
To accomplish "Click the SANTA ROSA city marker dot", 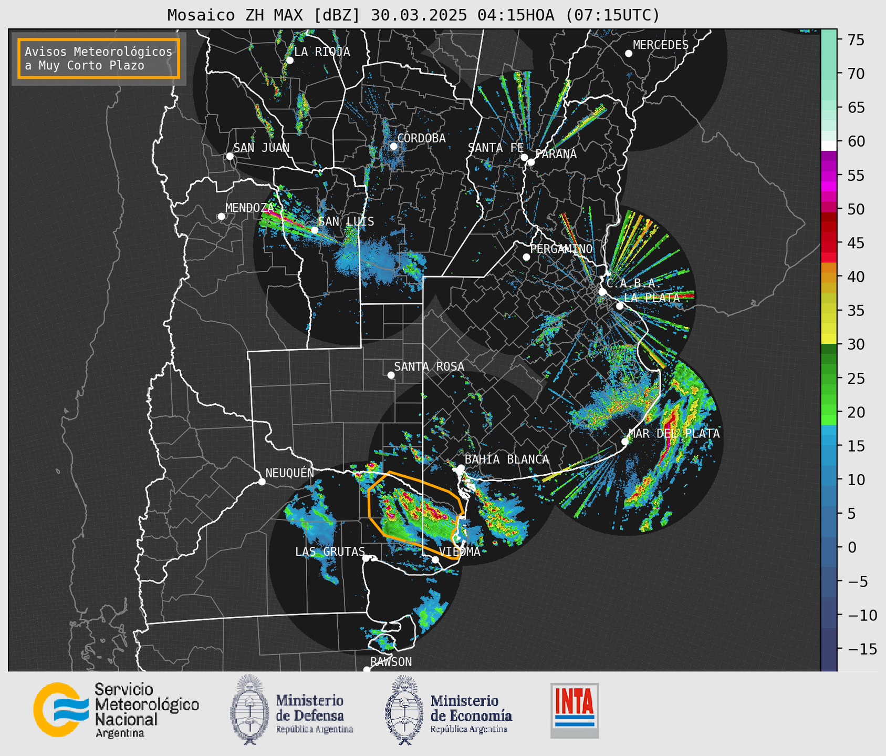I will pyautogui.click(x=391, y=375).
